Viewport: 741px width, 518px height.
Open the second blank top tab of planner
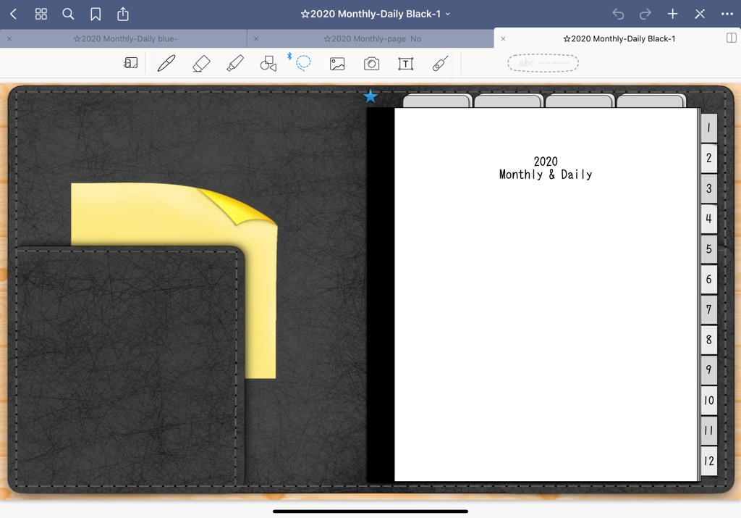tap(509, 101)
